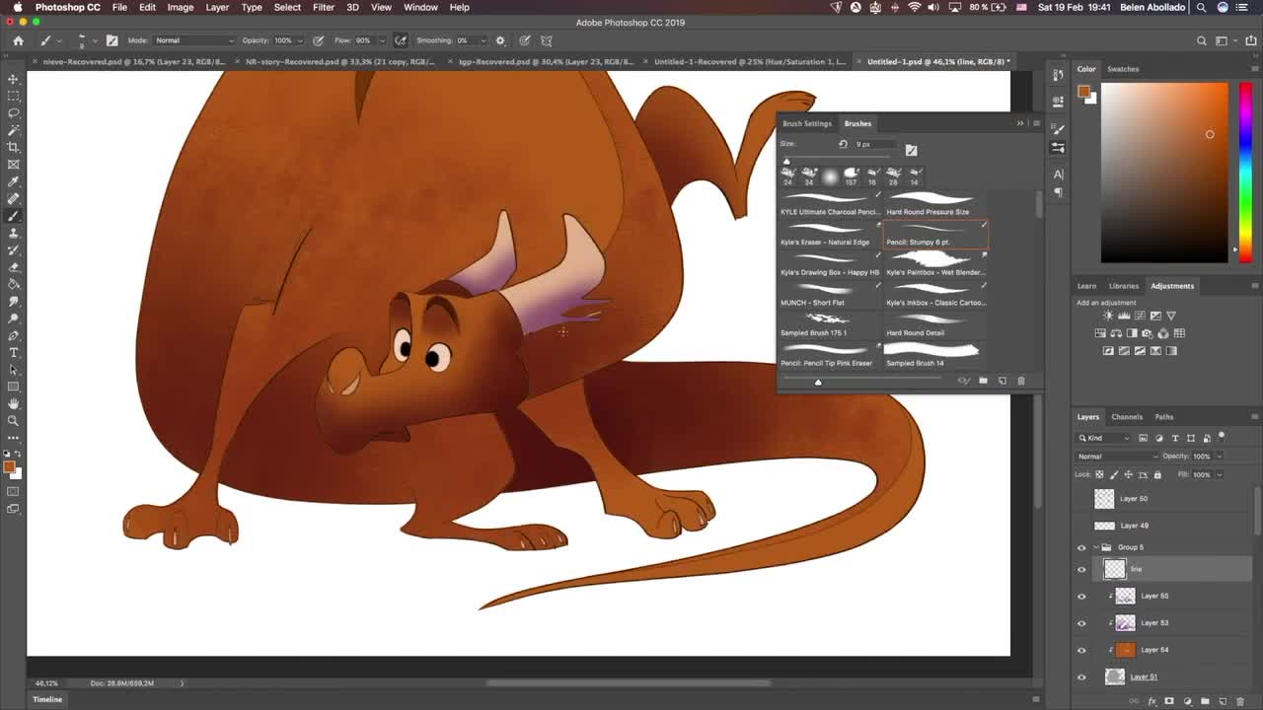The image size is (1263, 710).
Task: Select the Type tool
Action: [13, 352]
